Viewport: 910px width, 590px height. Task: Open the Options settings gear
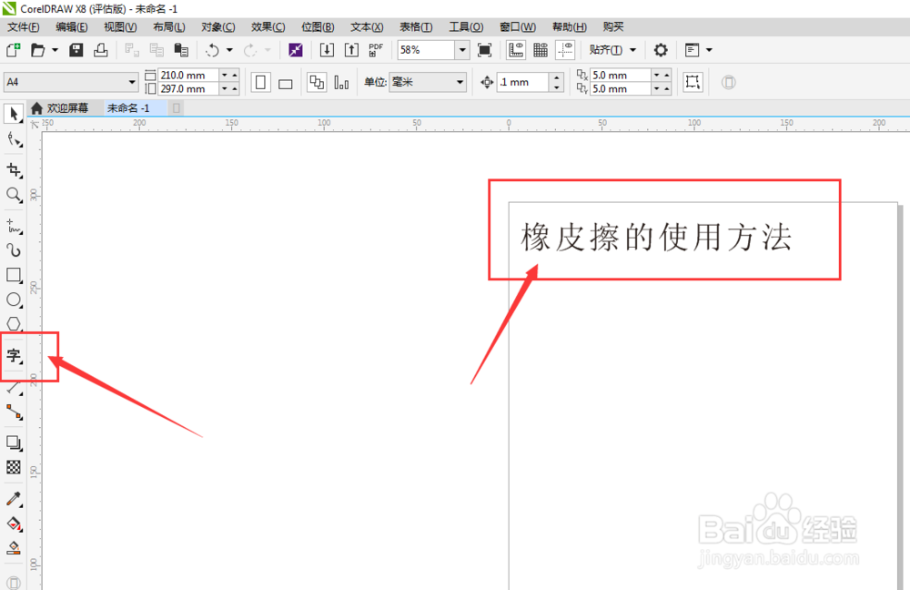pyautogui.click(x=660, y=50)
